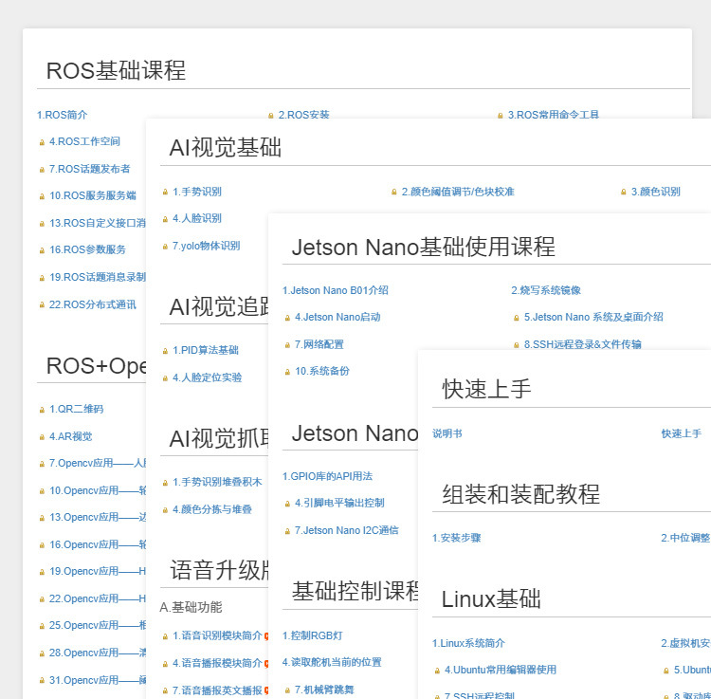Click the lock icon next to 7.ROS话题发布者

[42, 170]
